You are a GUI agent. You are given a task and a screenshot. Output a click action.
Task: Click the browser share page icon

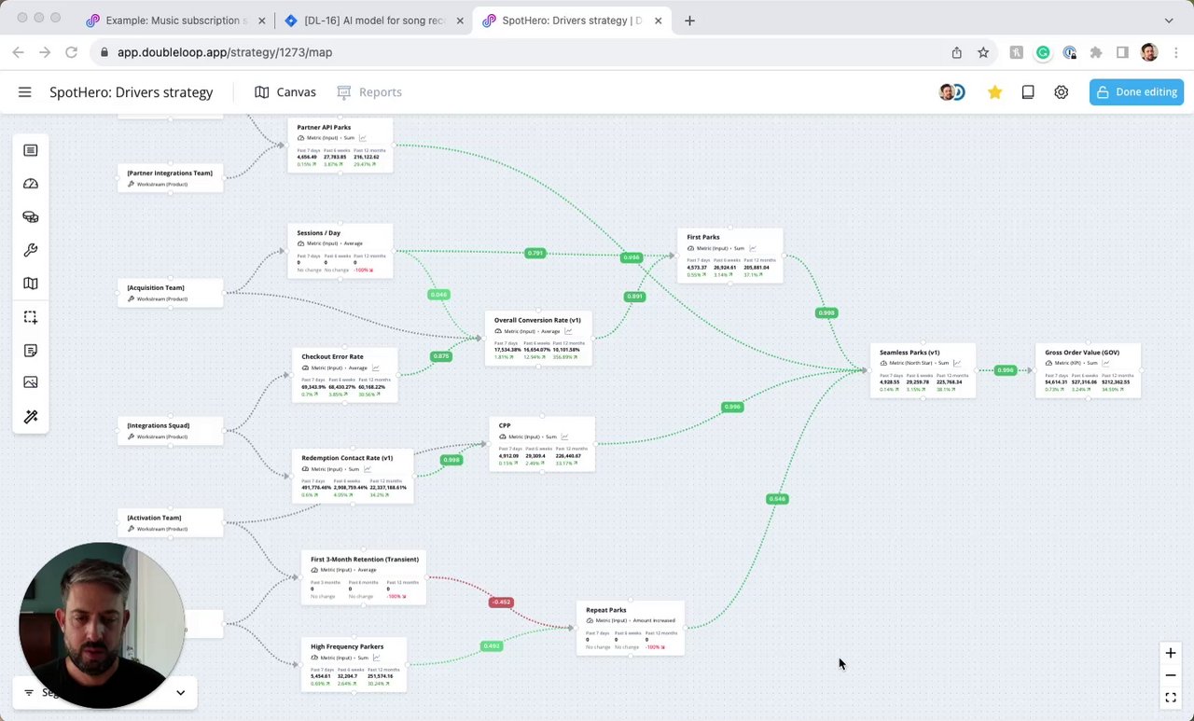pyautogui.click(x=957, y=53)
